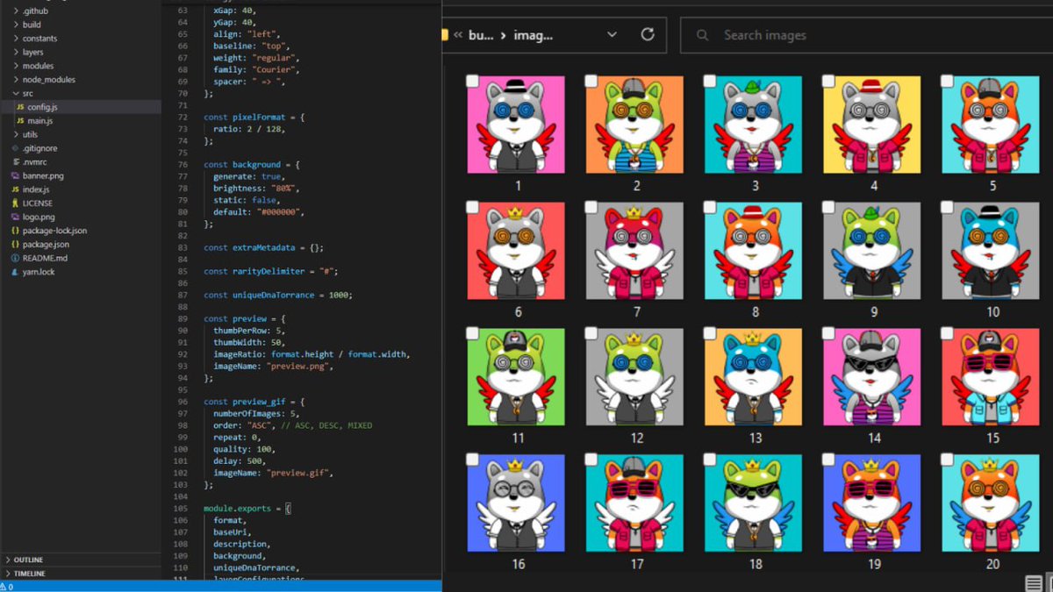The width and height of the screenshot is (1053, 592).
Task: Select image thumbnail 12
Action: tap(634, 377)
